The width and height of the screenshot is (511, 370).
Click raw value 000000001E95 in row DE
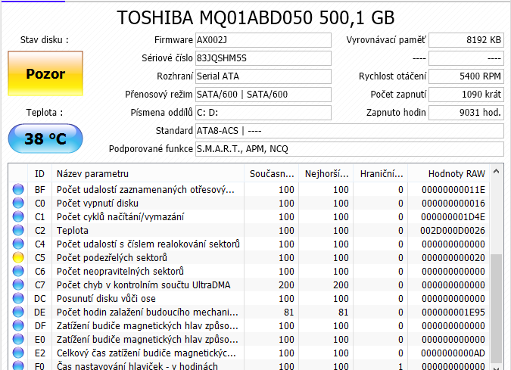coord(453,312)
